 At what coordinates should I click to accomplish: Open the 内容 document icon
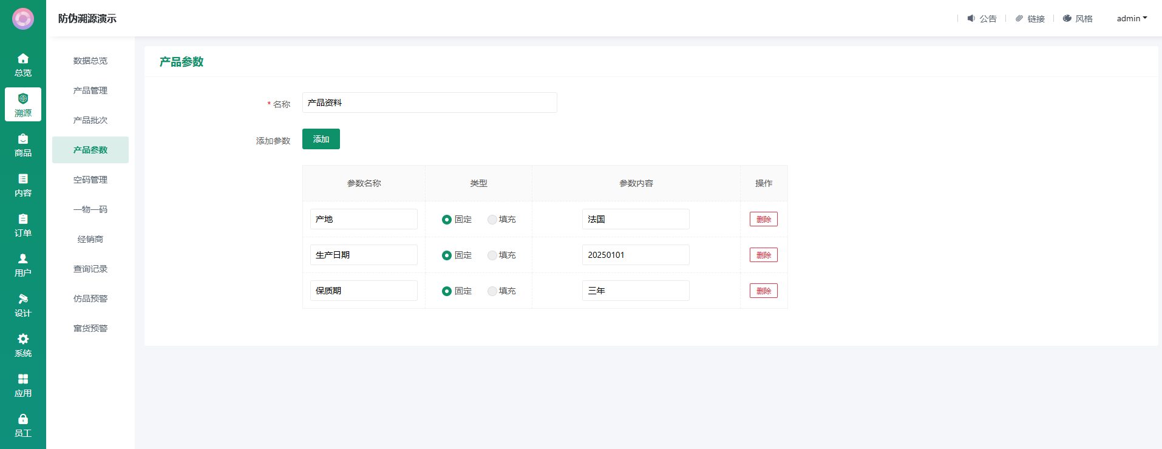(23, 179)
